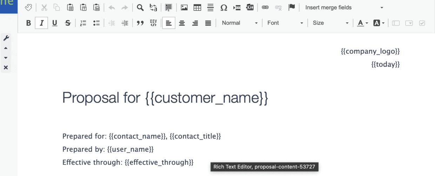Open the Normal paragraph format dropdown
This screenshot has width=435, height=176.
coord(240,23)
